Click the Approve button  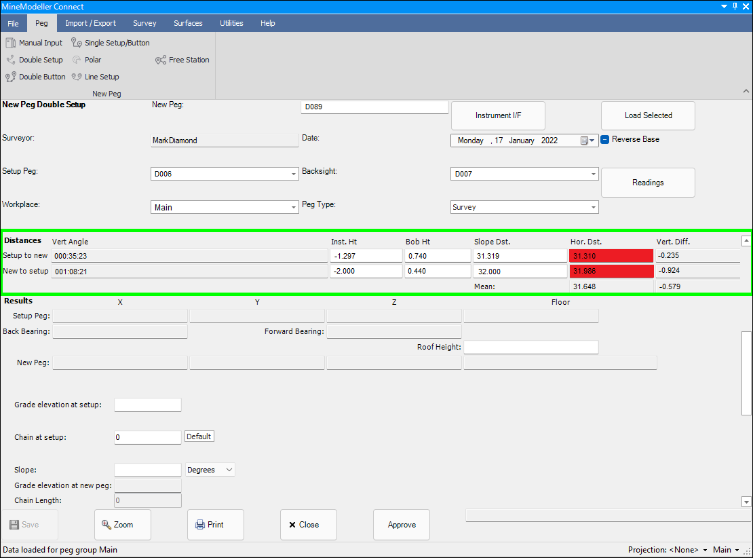coord(402,525)
